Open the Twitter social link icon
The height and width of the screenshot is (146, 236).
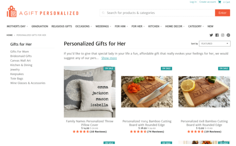(x=211, y=35)
